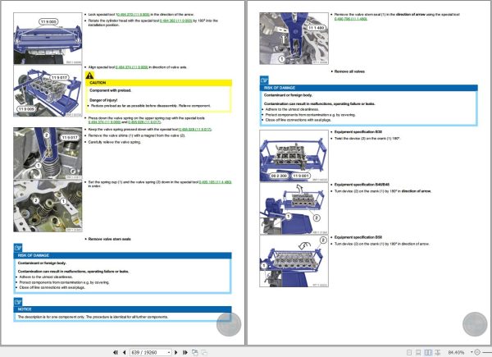Image resolution: width=492 pixels, height=357 pixels.
Task: Click the image labeled 00 2 300 and 11 9 001
Action: pos(294,156)
